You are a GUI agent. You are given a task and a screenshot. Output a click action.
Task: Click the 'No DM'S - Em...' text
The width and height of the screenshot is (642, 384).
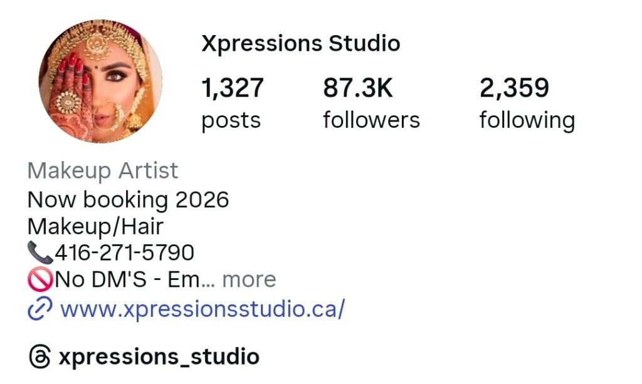135,280
